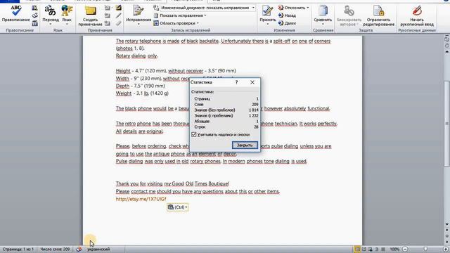
Task: Click the Сравнить documents icon
Action: click(323, 11)
